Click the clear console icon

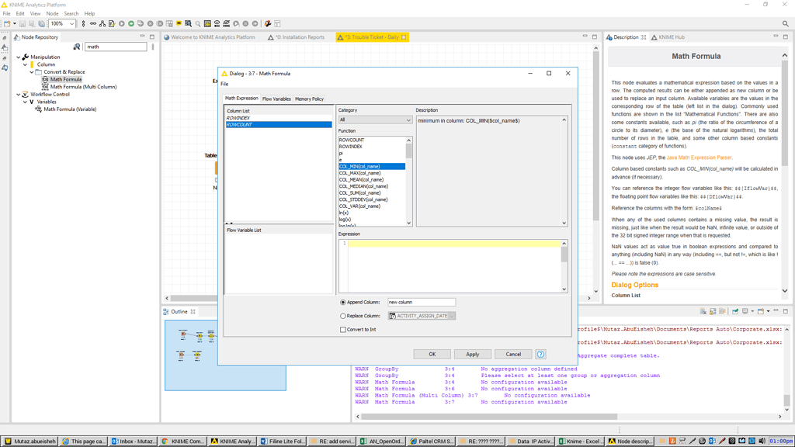[703, 311]
